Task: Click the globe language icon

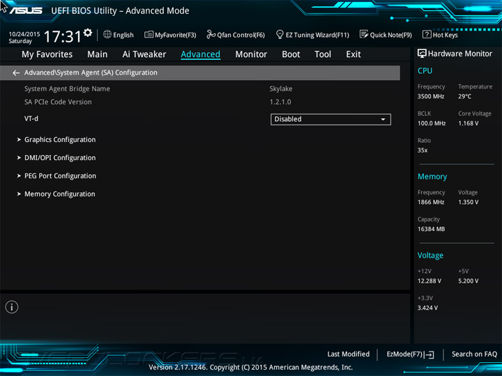Action: tap(107, 34)
